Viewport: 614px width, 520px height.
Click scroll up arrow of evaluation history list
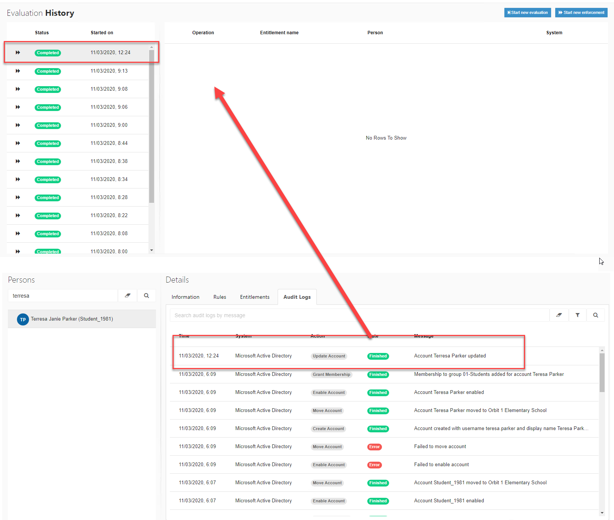tap(151, 47)
